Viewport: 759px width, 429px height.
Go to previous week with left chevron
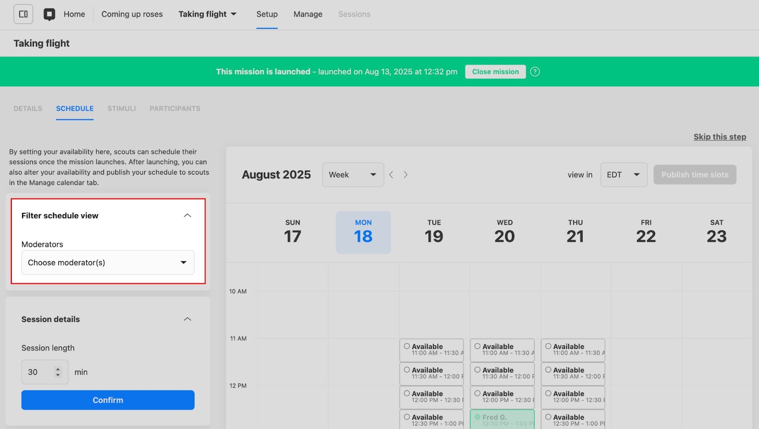pyautogui.click(x=391, y=175)
